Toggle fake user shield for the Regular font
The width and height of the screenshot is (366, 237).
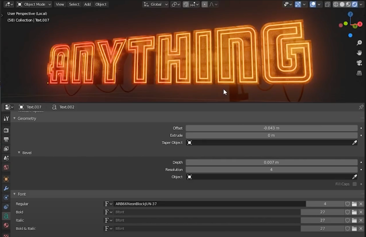[x=348, y=204]
